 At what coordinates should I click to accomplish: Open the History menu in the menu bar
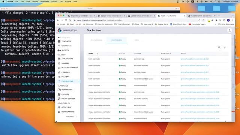pyautogui.click(x=35, y=1)
